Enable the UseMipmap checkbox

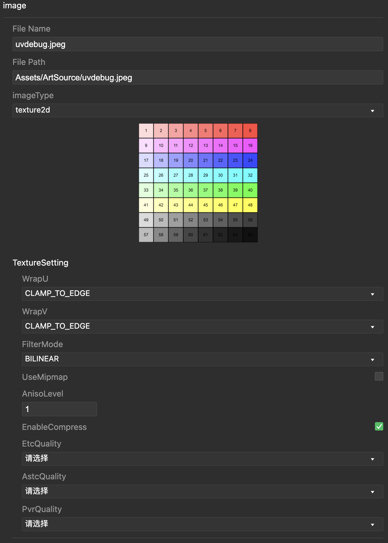379,376
